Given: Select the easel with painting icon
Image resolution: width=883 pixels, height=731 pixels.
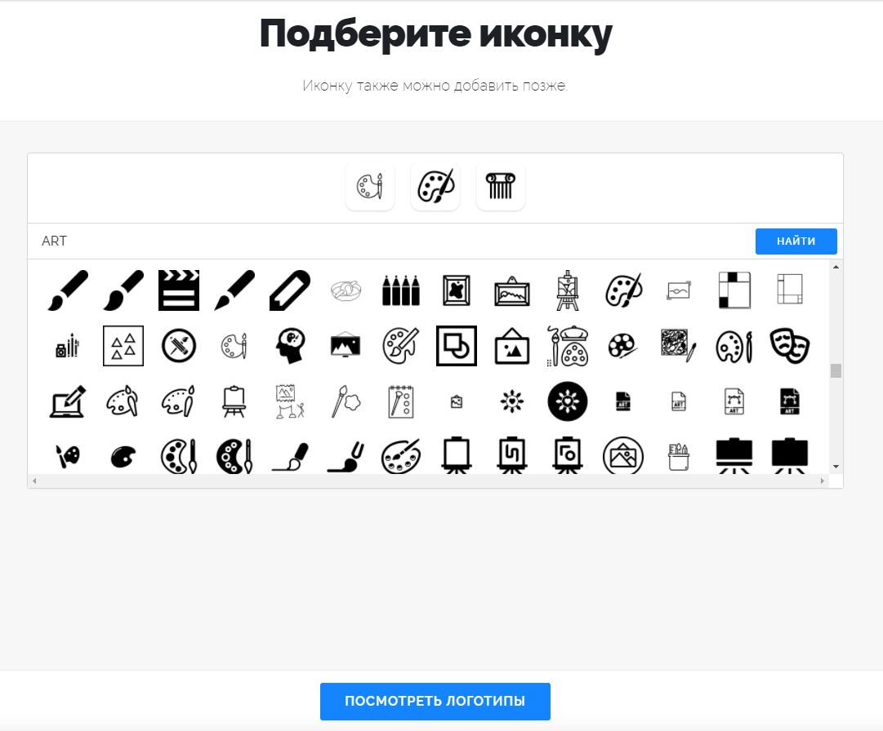Looking at the screenshot, I should click(x=568, y=290).
